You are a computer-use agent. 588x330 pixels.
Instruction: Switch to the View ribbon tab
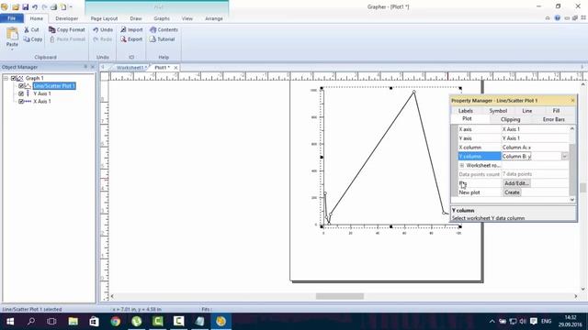(187, 18)
